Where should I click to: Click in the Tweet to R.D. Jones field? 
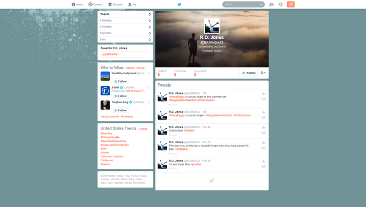125,54
